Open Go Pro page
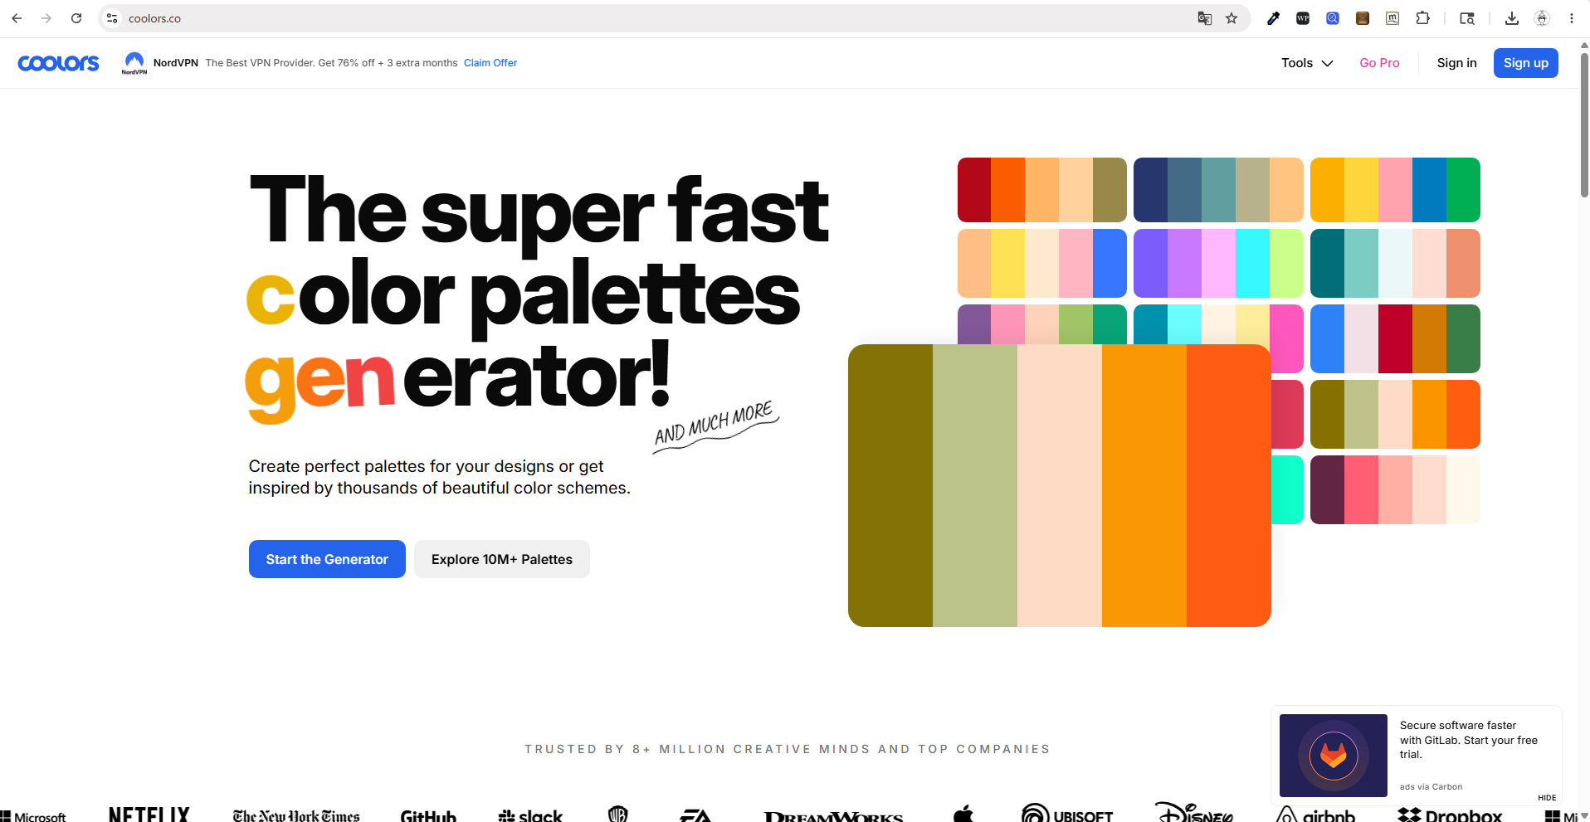The width and height of the screenshot is (1590, 822). point(1379,63)
